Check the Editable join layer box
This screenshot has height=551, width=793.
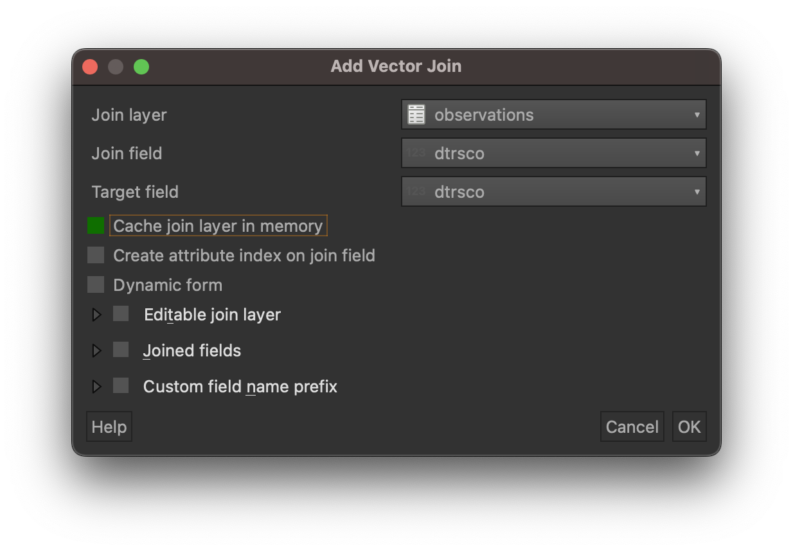tap(121, 313)
